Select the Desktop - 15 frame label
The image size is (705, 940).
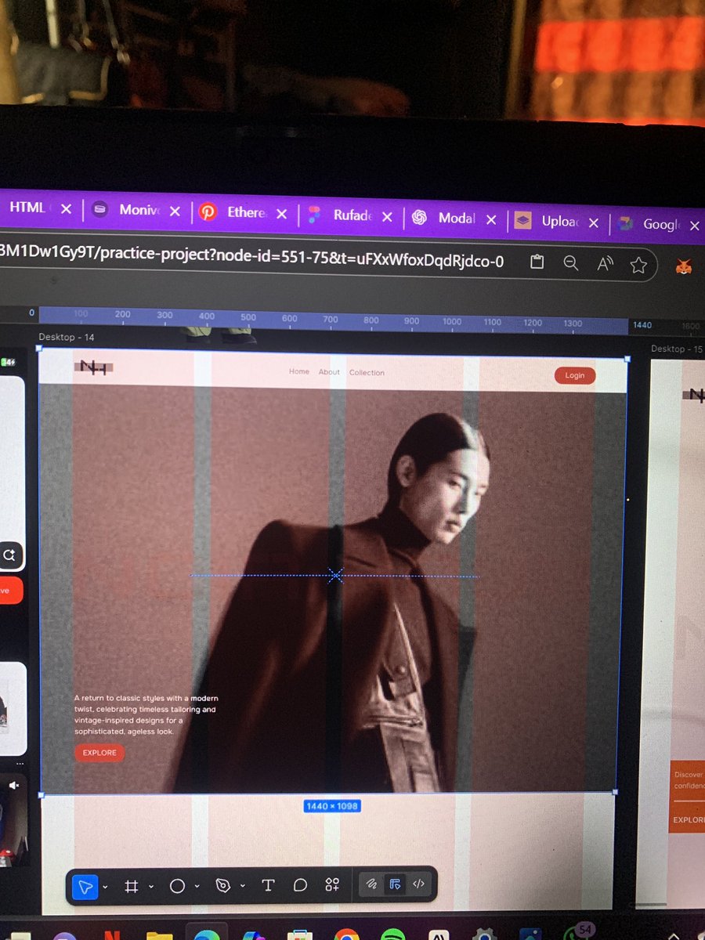pyautogui.click(x=677, y=349)
